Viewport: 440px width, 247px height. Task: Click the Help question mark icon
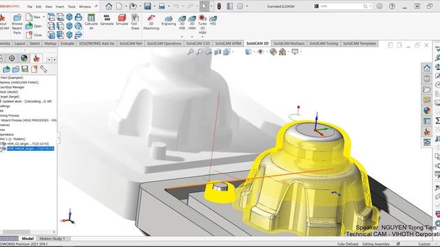click(393, 6)
